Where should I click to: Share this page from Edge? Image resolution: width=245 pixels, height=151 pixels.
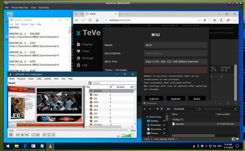228,20
